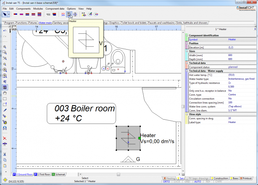Click the scissors cut icon
The image size is (258, 185).
(x=4, y=154)
